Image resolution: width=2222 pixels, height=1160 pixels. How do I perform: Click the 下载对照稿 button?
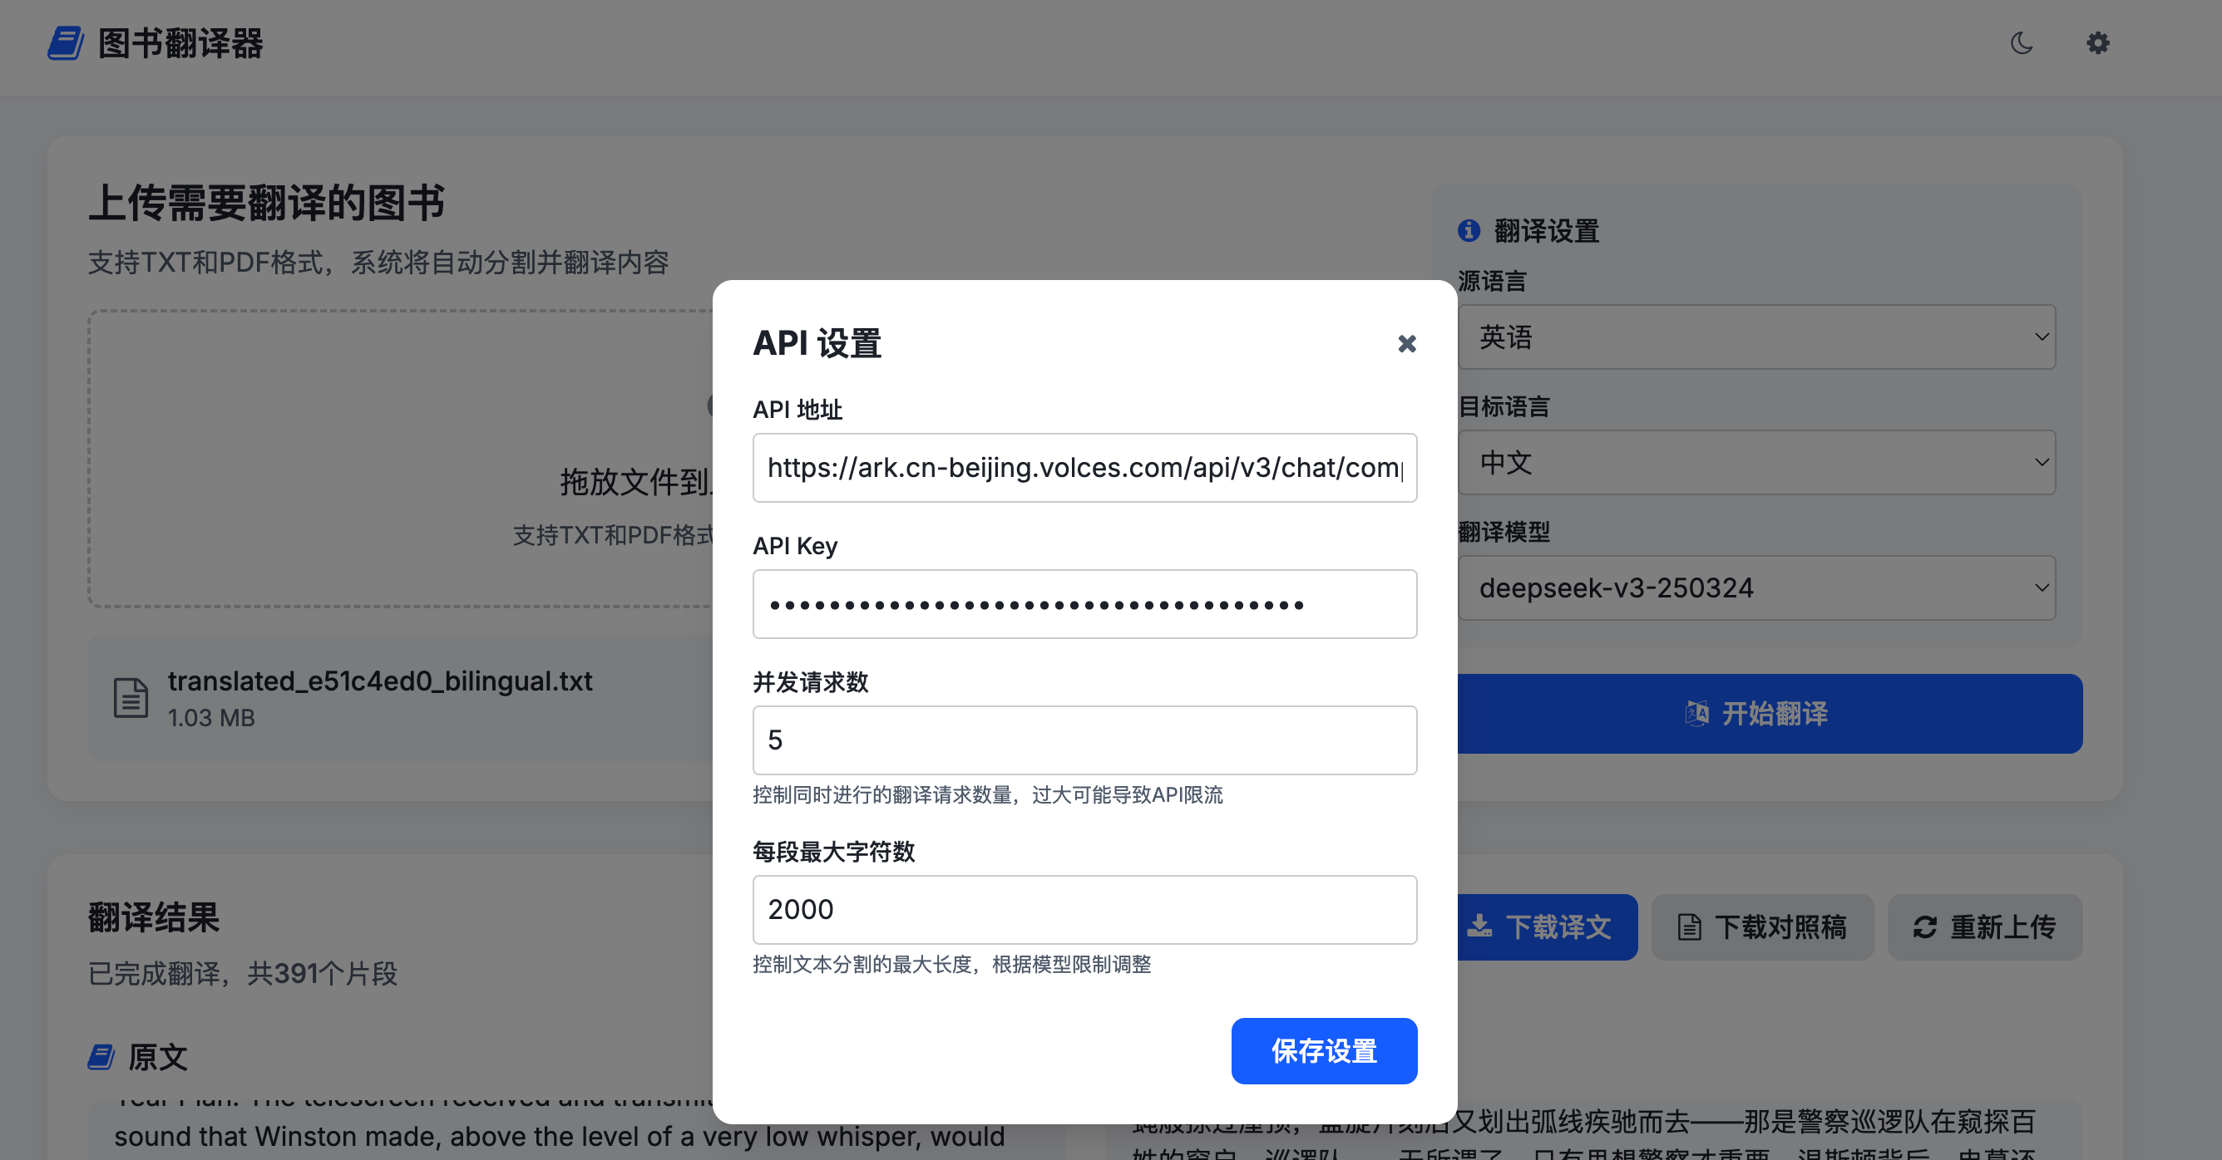coord(1762,927)
